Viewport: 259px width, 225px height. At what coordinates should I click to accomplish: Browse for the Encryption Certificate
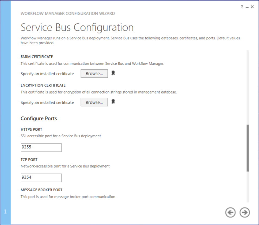(94, 102)
